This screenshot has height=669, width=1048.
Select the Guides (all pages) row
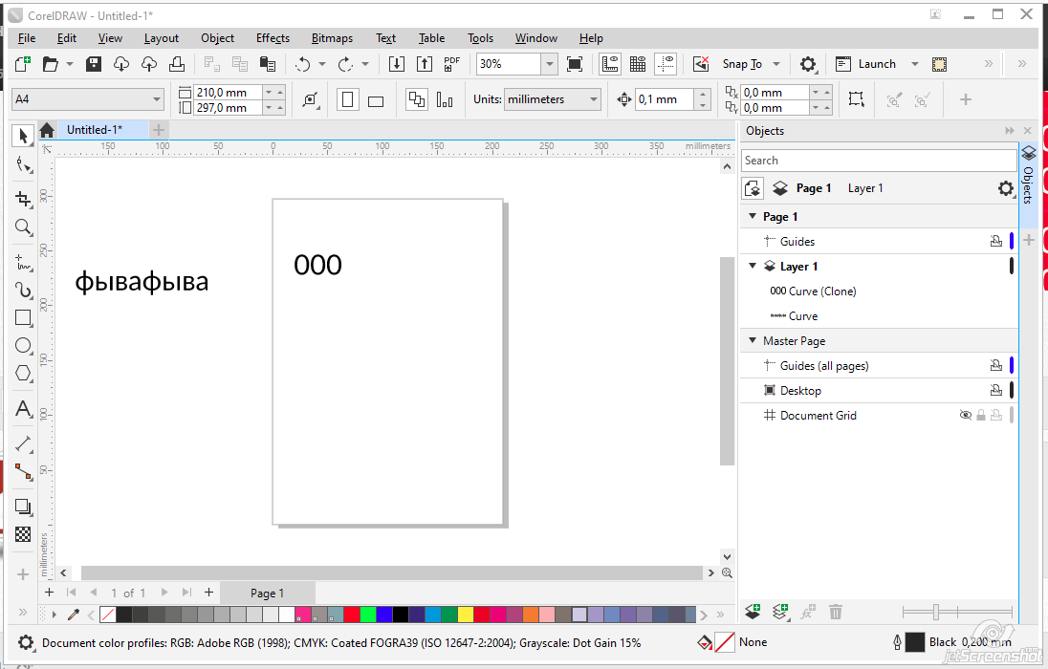pyautogui.click(x=879, y=366)
